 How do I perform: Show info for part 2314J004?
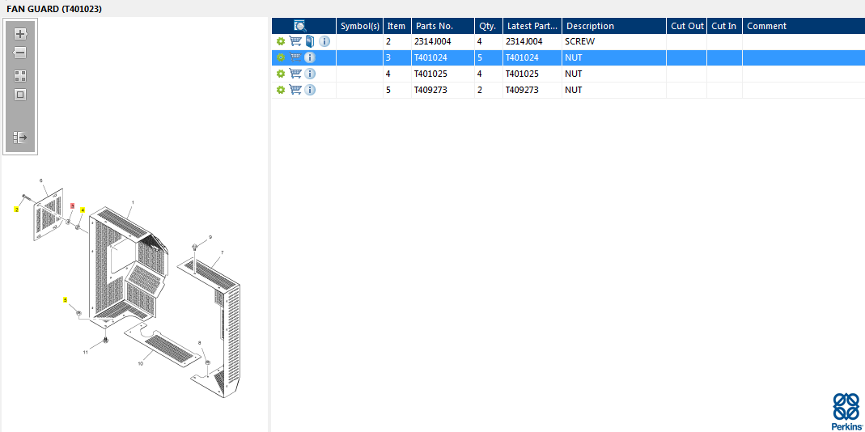(x=325, y=41)
